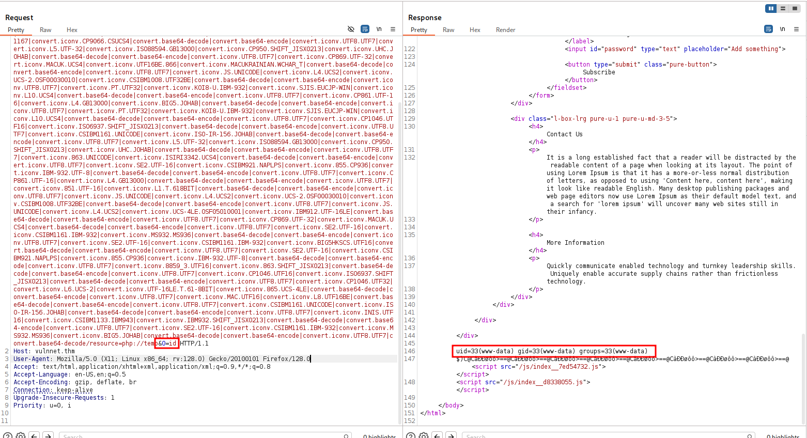Screen dimensions: 807x438
Task: Go to previous match in Request search
Action: 34,435
